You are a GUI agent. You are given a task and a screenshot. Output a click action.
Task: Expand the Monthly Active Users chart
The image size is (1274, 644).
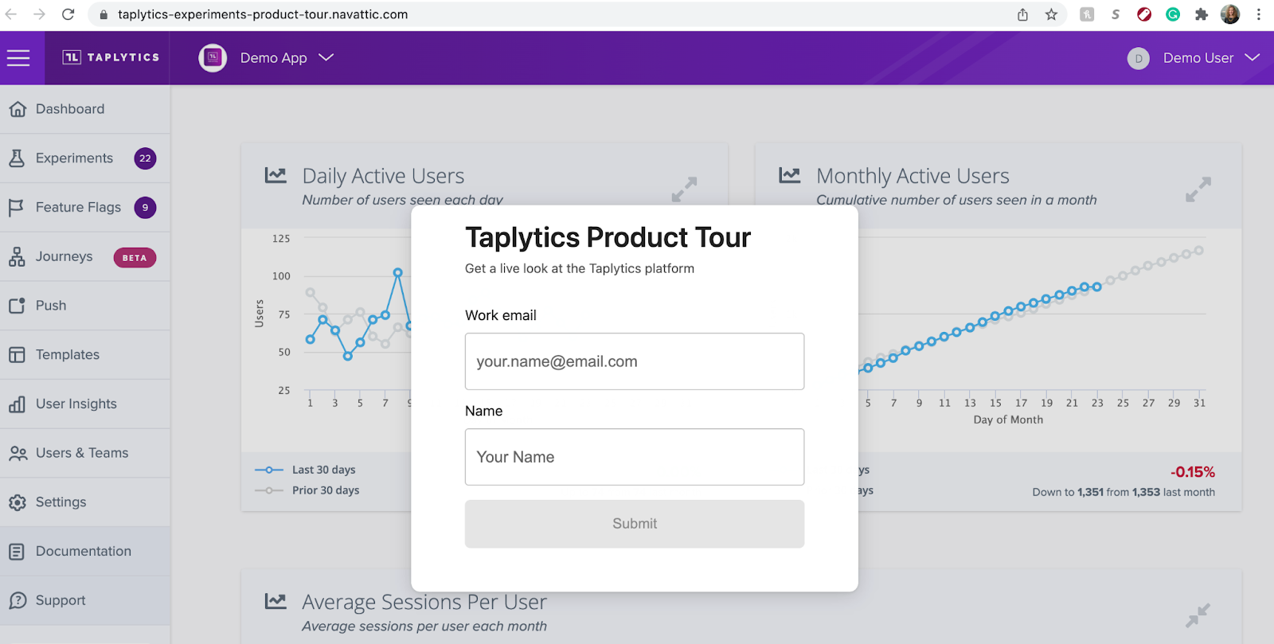click(x=1198, y=189)
